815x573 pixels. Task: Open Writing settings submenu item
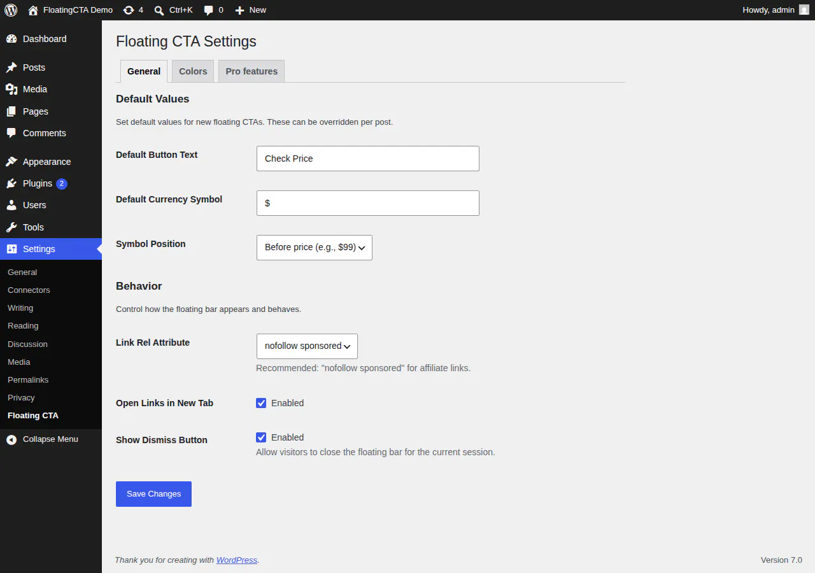pos(20,308)
